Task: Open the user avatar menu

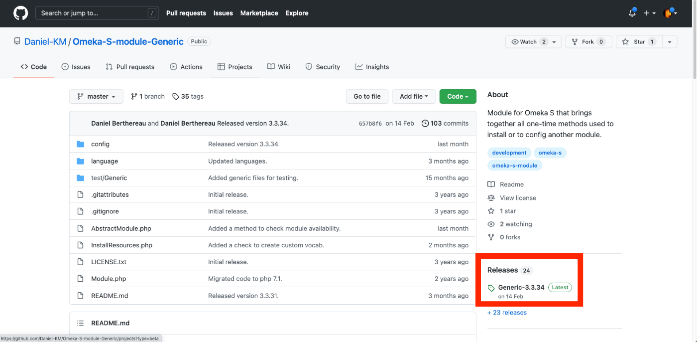Action: coord(670,13)
